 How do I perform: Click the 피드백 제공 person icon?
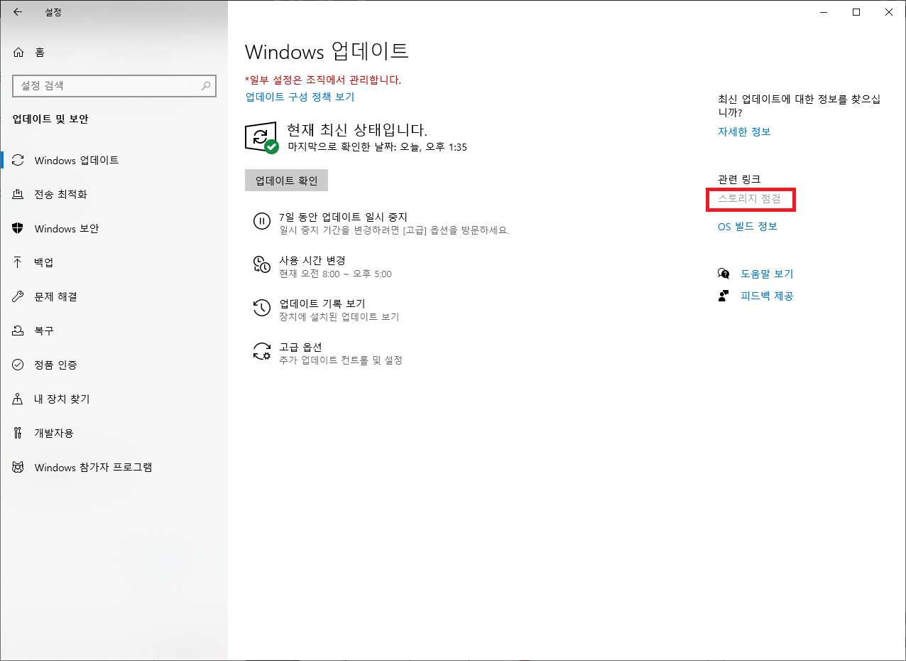click(724, 296)
